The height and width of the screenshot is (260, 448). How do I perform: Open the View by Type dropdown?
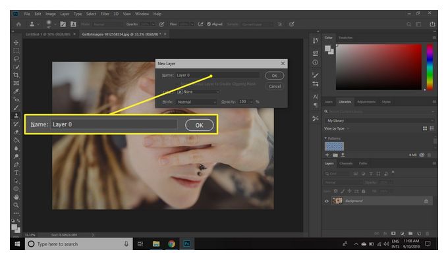337,129
